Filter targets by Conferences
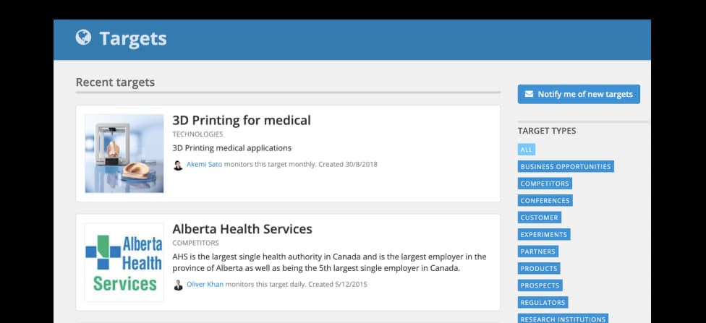The width and height of the screenshot is (706, 323). pyautogui.click(x=545, y=201)
